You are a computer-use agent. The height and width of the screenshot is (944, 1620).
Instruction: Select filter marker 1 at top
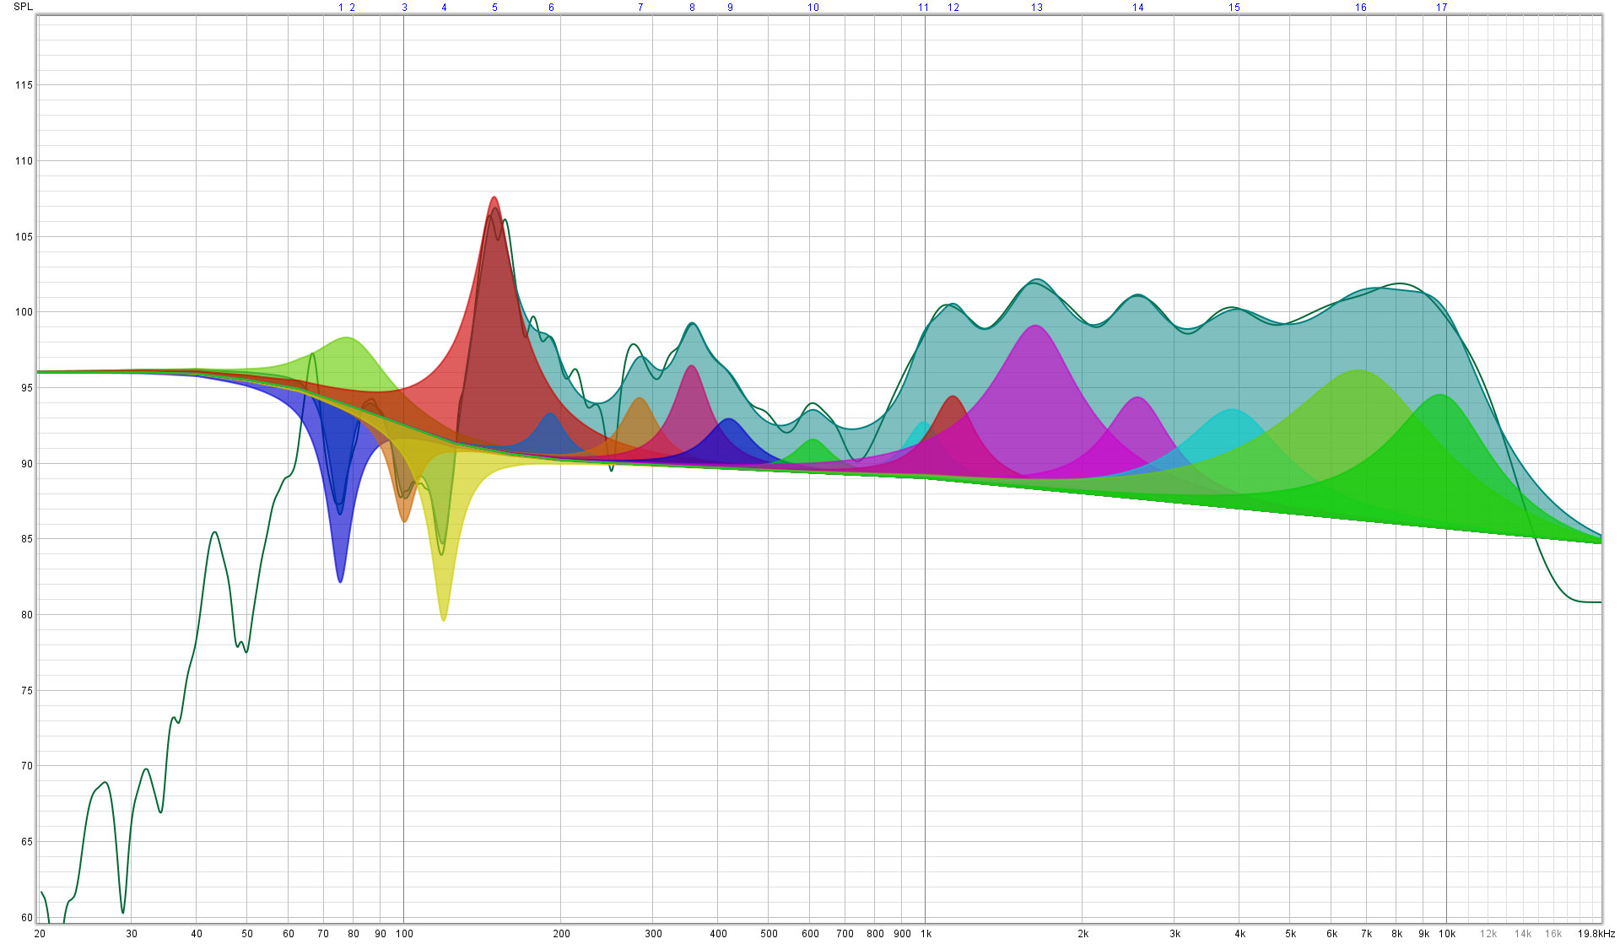click(341, 8)
